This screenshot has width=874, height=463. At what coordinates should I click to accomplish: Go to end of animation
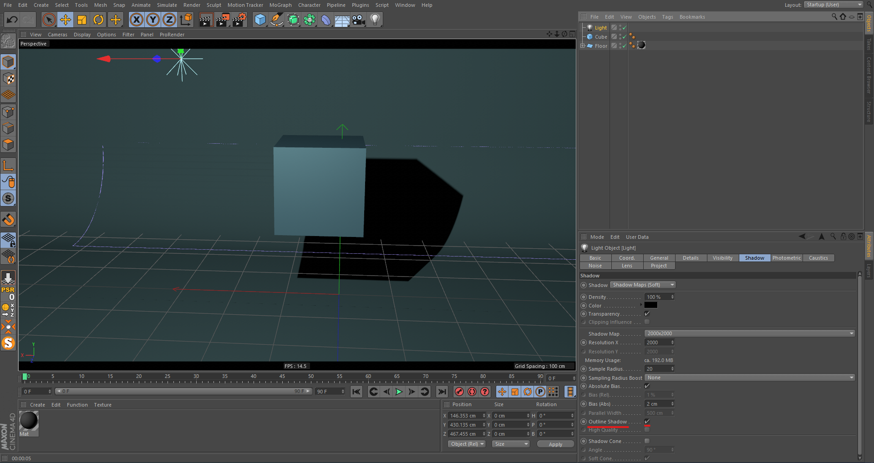pyautogui.click(x=442, y=392)
